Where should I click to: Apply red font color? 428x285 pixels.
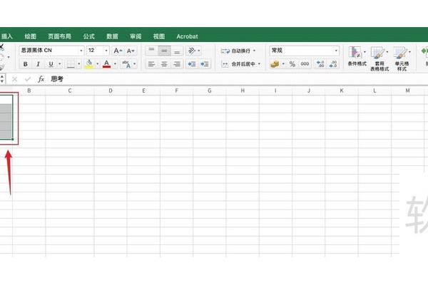(106, 64)
